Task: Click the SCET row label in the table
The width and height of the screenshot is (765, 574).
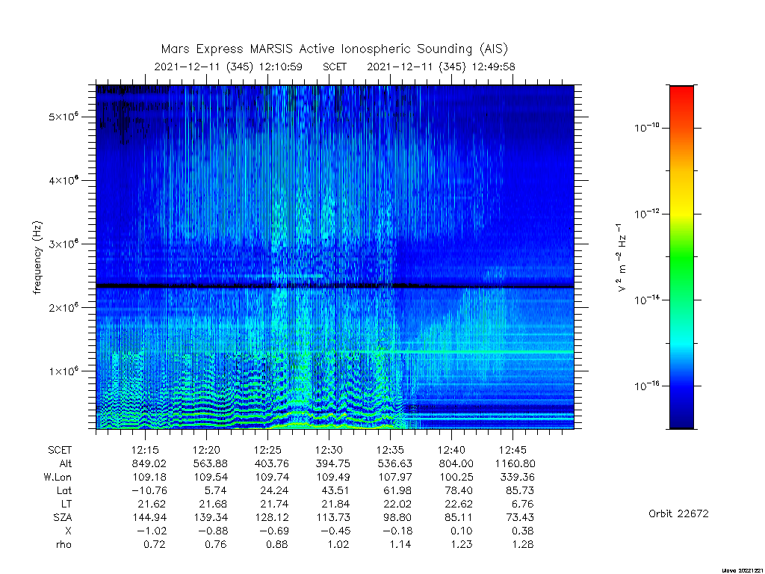Action: pos(60,450)
